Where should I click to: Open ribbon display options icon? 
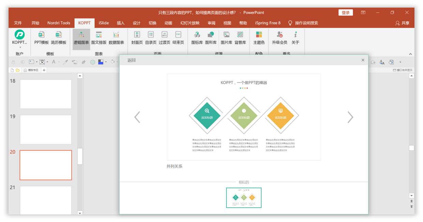point(363,13)
